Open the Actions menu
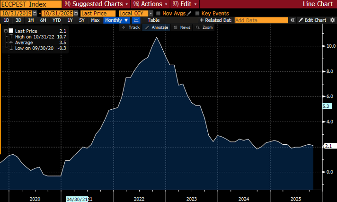This screenshot has height=202, width=337. (x=148, y=4)
